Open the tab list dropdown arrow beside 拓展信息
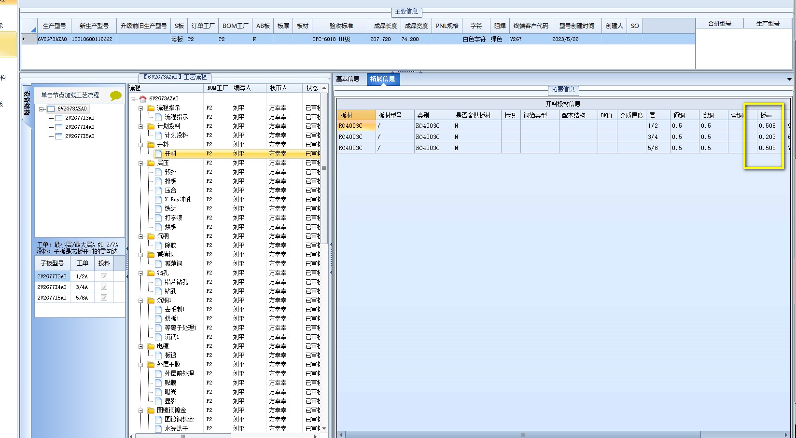This screenshot has width=796, height=438. tap(789, 79)
